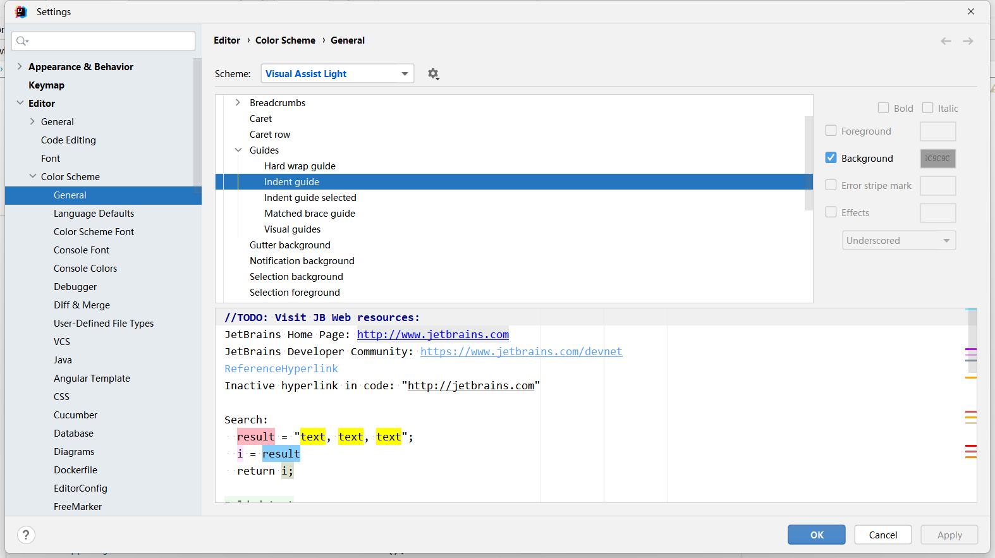Open VCS color settings
Image resolution: width=995 pixels, height=558 pixels.
(62, 342)
